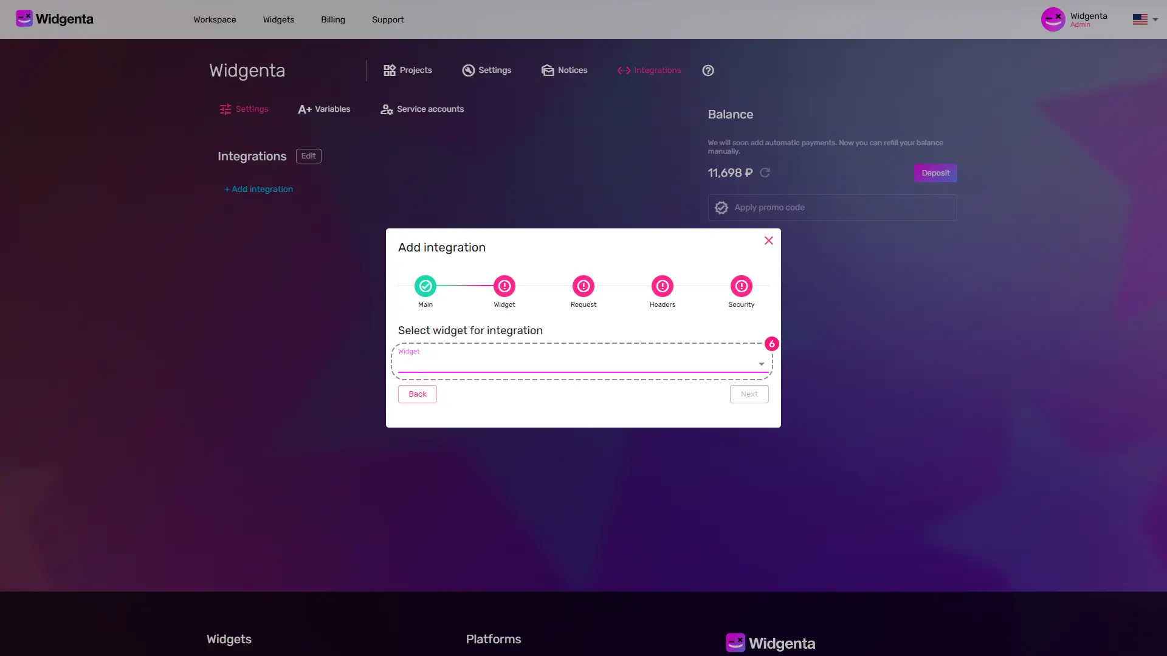This screenshot has width=1167, height=656.
Task: Select the Headers step indicator
Action: point(662,286)
